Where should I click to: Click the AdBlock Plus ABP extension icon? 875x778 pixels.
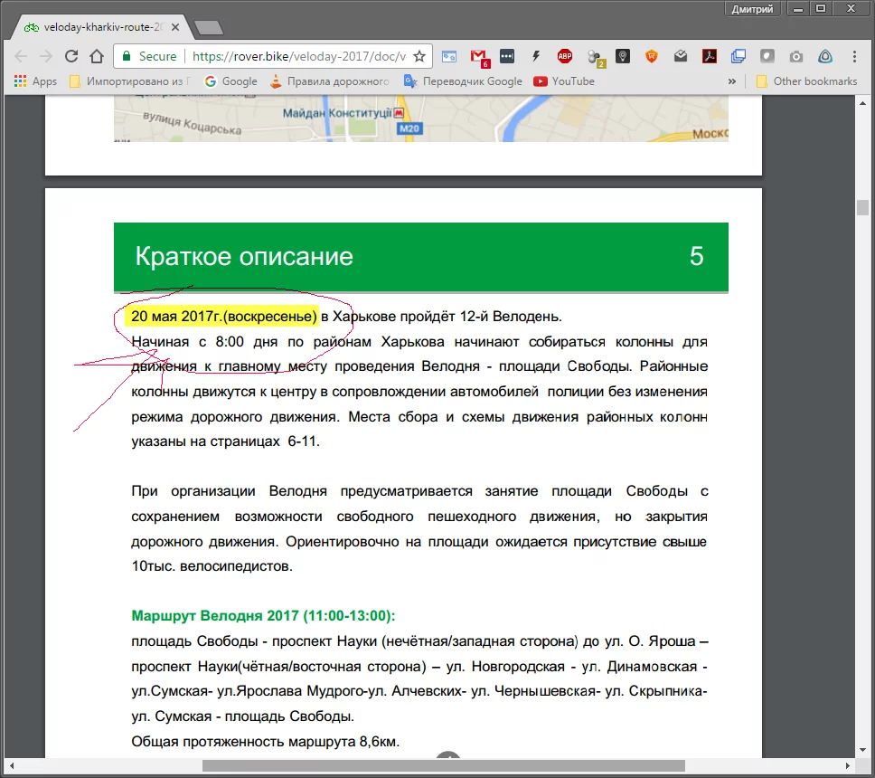pyautogui.click(x=565, y=56)
